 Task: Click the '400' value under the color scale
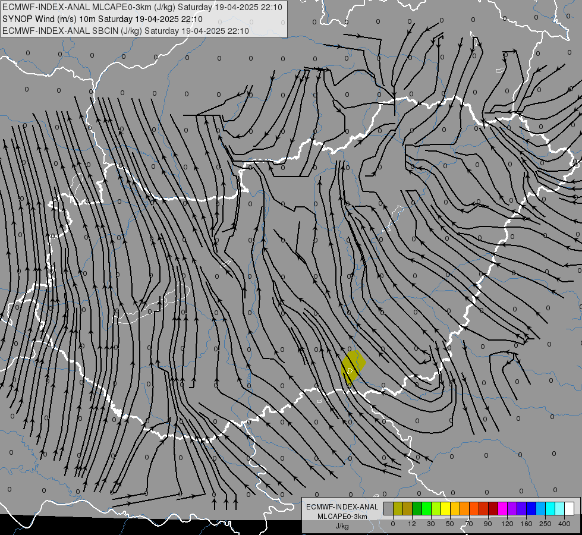[x=564, y=524]
